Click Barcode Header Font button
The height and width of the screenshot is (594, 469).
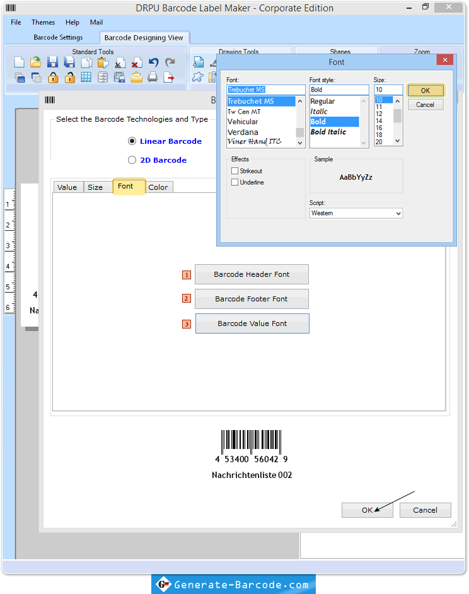coord(252,274)
